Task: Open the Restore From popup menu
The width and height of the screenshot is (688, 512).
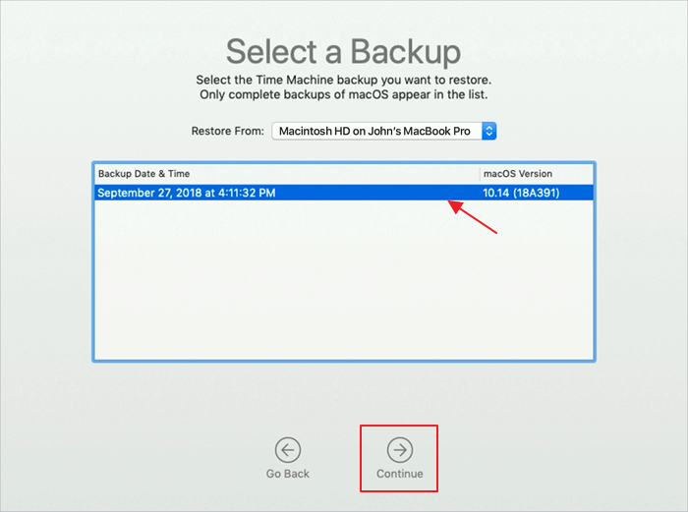Action: point(384,131)
